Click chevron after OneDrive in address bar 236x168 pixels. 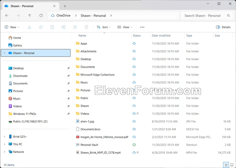76,16
